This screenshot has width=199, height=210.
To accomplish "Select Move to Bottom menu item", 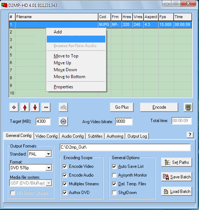I will click(x=76, y=77).
